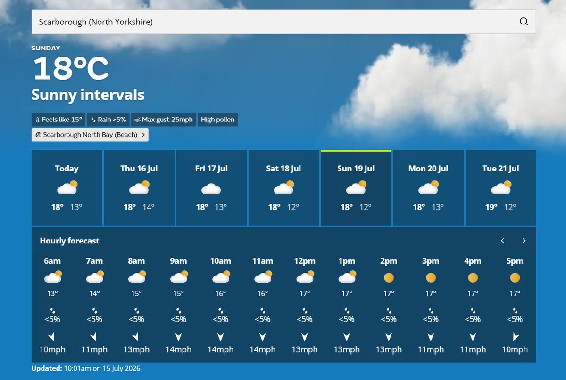Click the 8am sunny intervals weather icon
The width and height of the screenshot is (566, 380).
(x=137, y=277)
